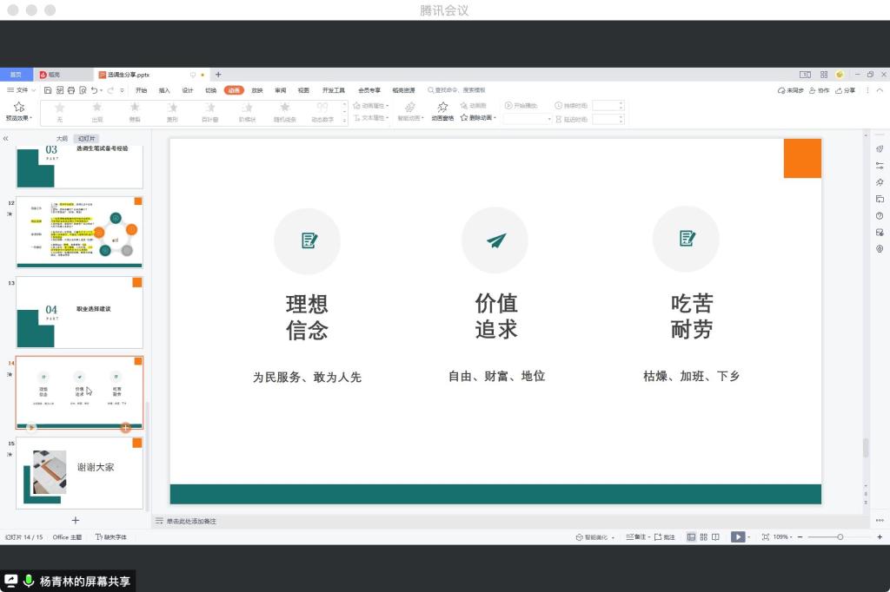Select slide 15 谢谢大家 thumbnail
The height and width of the screenshot is (592, 890).
(79, 472)
